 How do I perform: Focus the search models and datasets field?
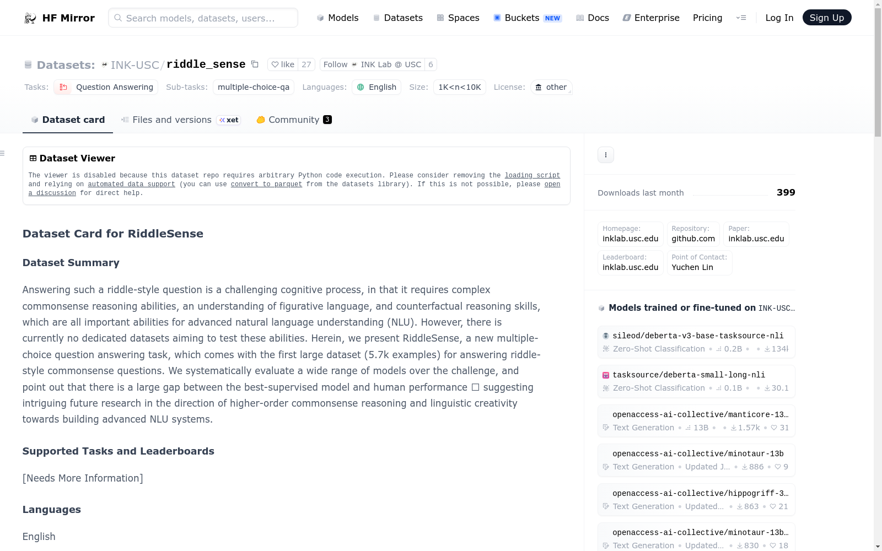pos(203,18)
